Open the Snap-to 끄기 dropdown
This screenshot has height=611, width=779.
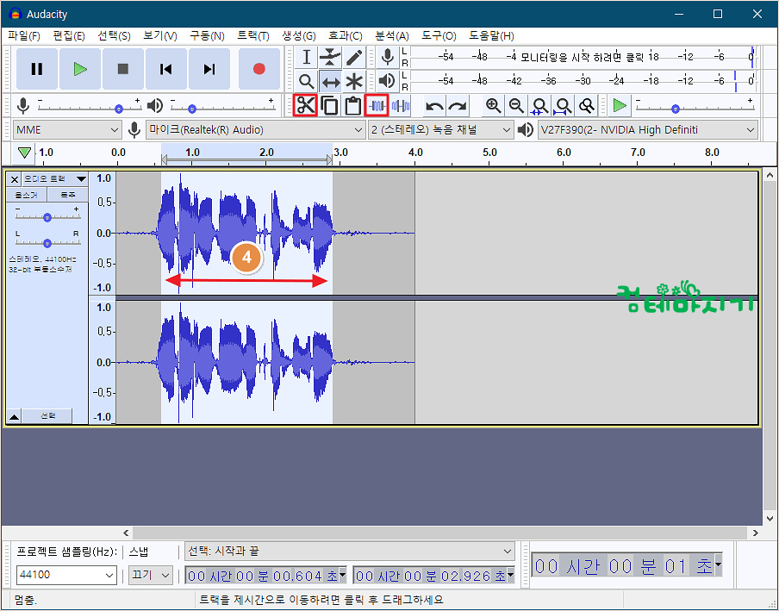coord(151,575)
